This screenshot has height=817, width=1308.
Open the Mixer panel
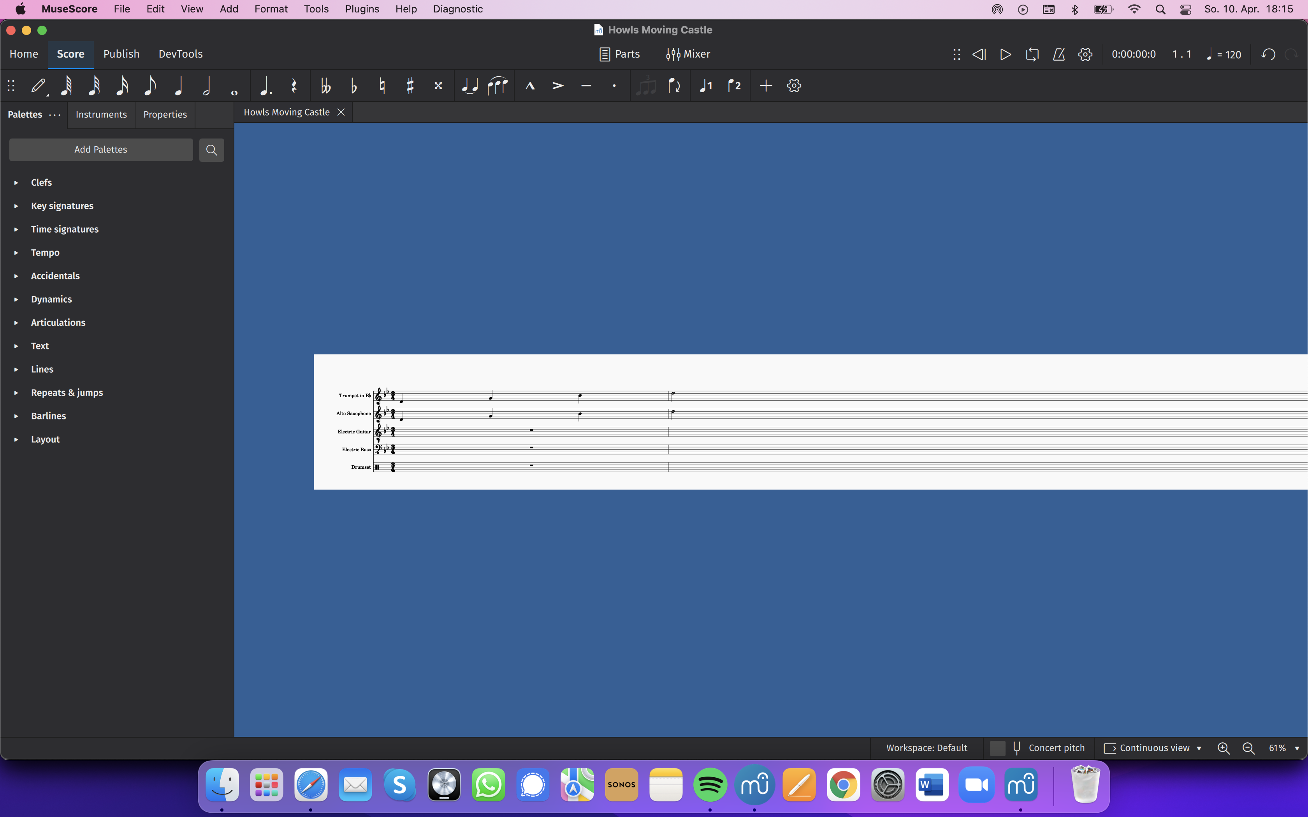point(687,54)
